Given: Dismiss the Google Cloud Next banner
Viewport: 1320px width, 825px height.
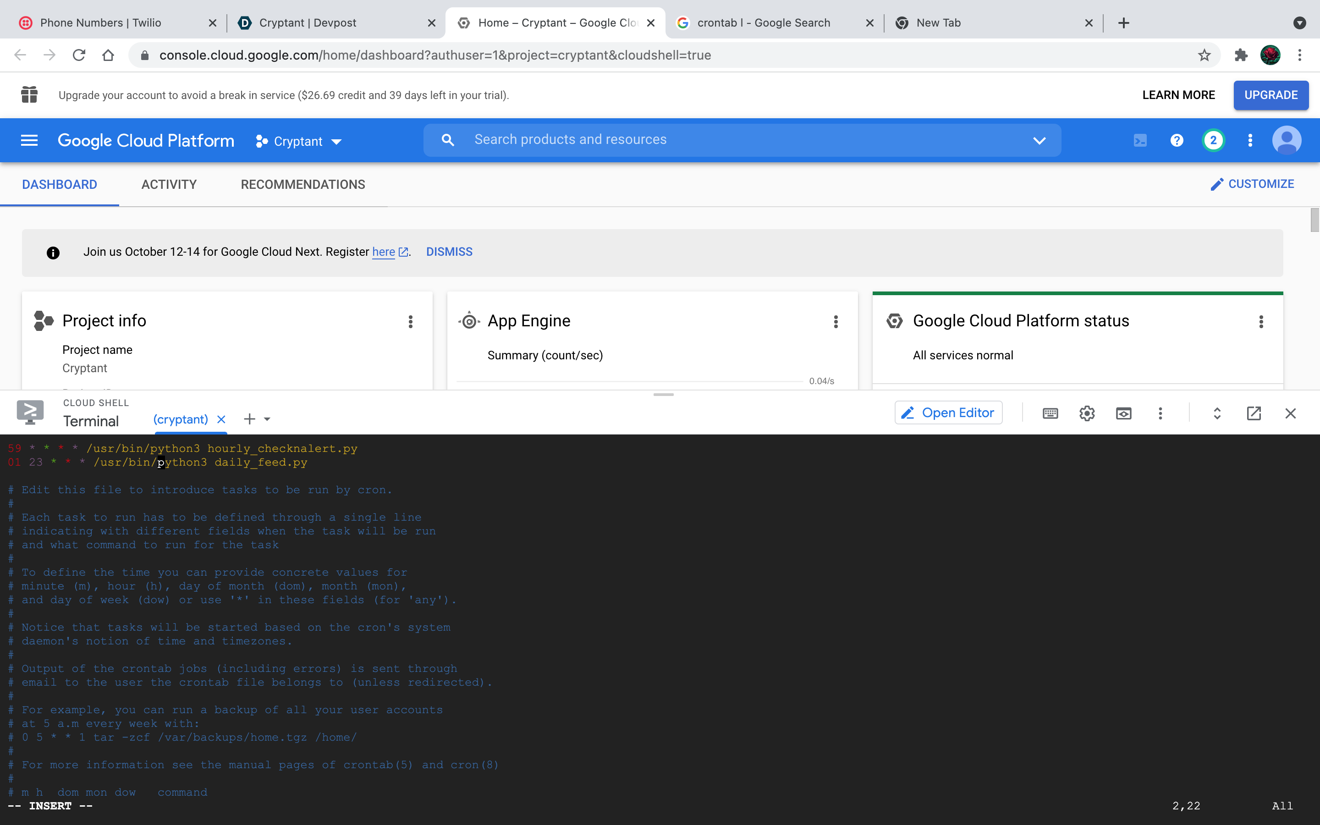Looking at the screenshot, I should [x=449, y=252].
